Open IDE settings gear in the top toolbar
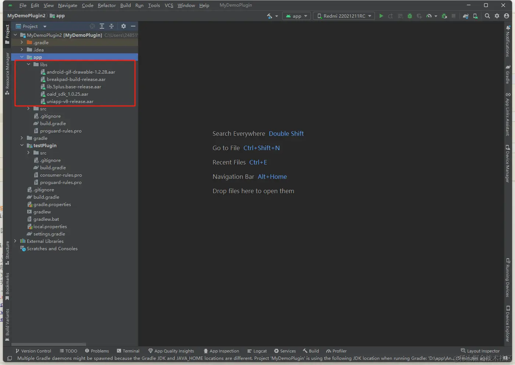Image resolution: width=515 pixels, height=365 pixels. 497,16
